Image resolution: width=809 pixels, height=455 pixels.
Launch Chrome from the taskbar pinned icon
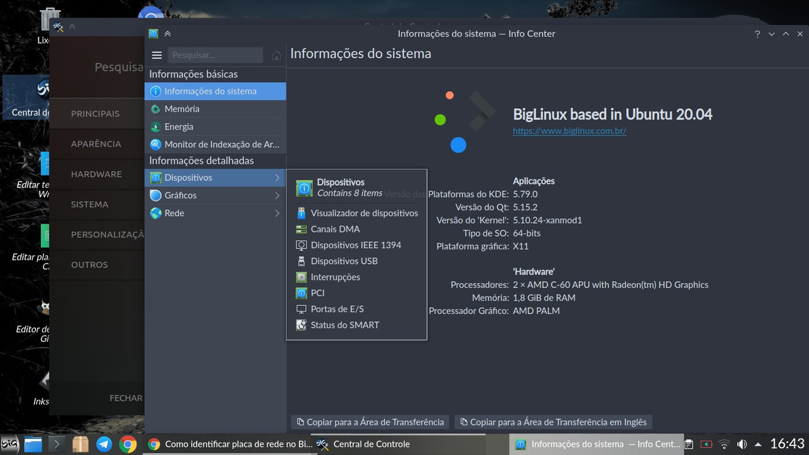(128, 444)
